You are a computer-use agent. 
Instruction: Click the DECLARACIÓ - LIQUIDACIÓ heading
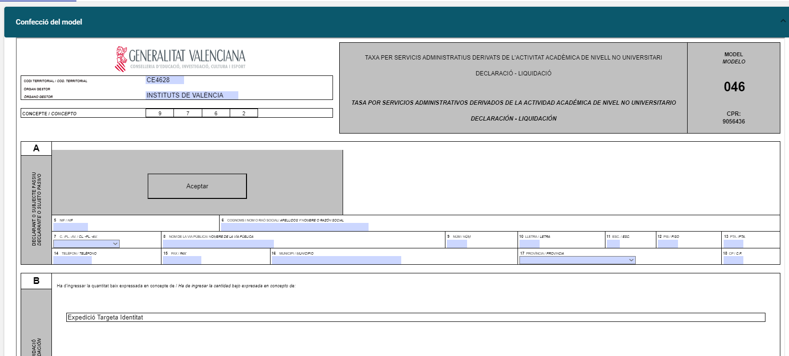(514, 74)
